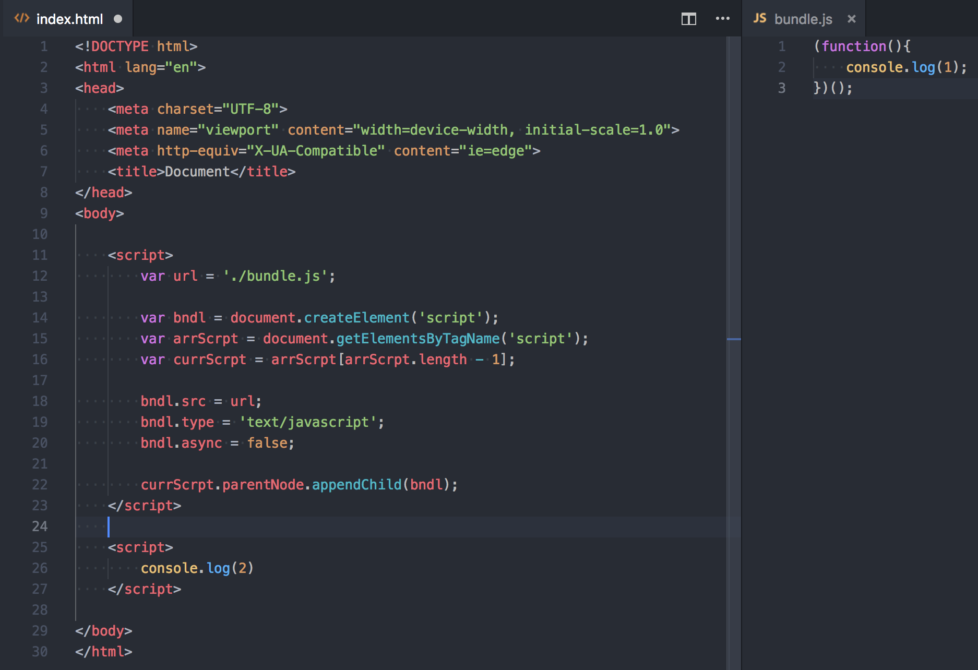Click the opening '<head>' tag
Viewport: 978px width, 670px height.
coord(100,88)
